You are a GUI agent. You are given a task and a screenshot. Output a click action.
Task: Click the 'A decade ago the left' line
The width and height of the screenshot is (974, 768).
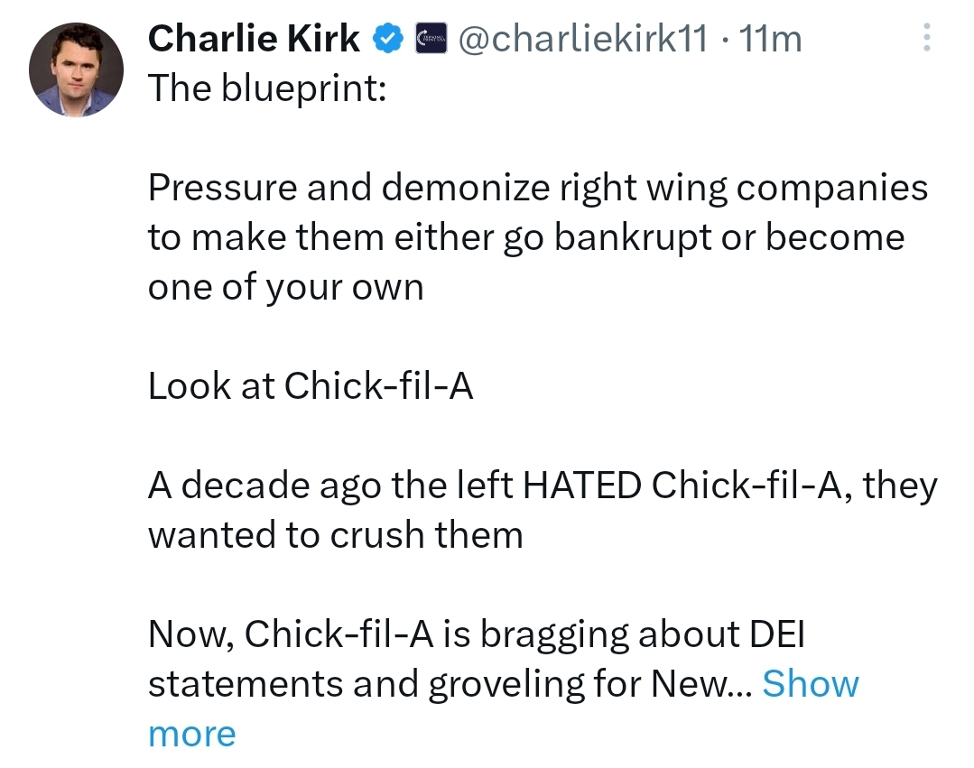click(x=543, y=486)
